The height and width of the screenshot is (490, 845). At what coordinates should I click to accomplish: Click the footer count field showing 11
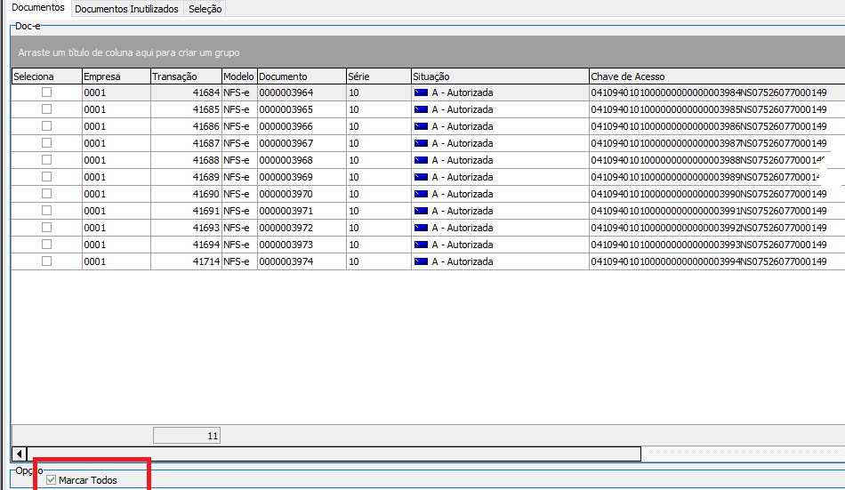tap(187, 436)
